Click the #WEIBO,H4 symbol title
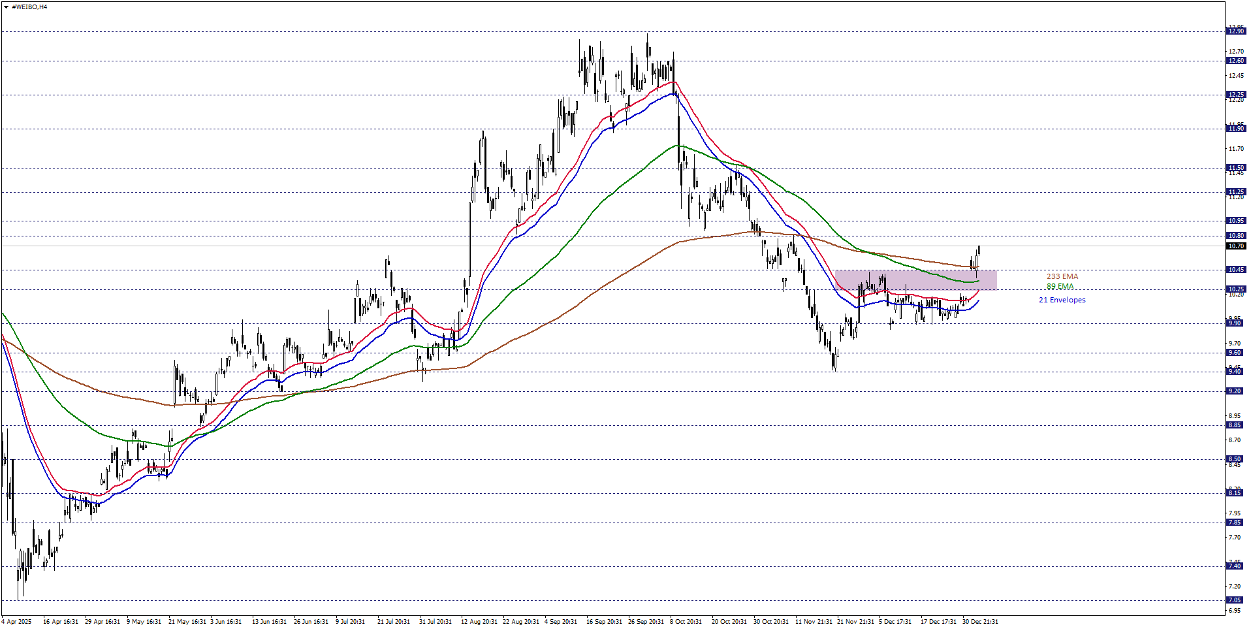Image resolution: width=1251 pixels, height=629 pixels. tap(29, 7)
